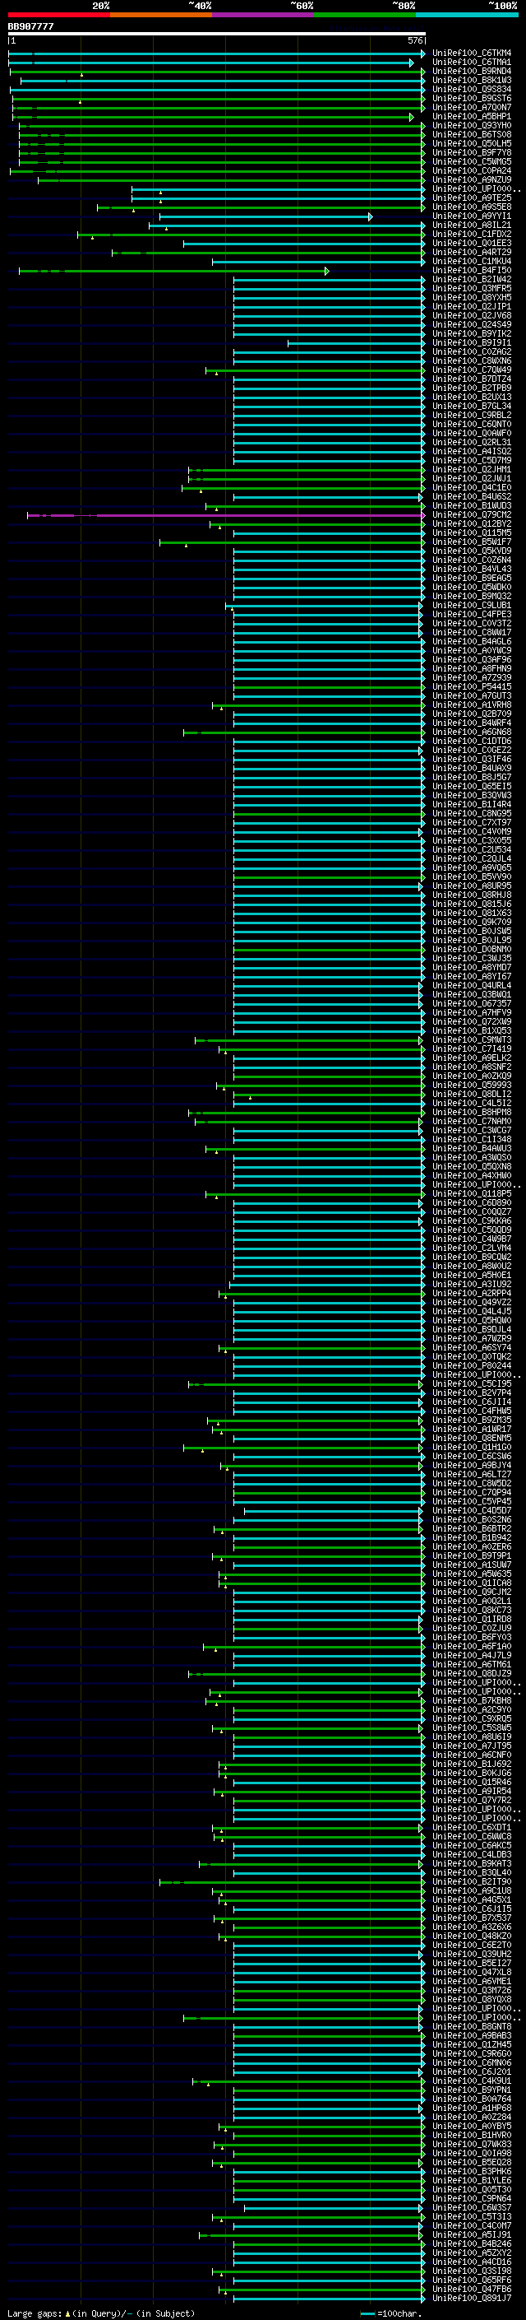The height and width of the screenshot is (2320, 526).
Task: Select the UniRef100_A6F1A0 row label
Action: tap(472, 1646)
